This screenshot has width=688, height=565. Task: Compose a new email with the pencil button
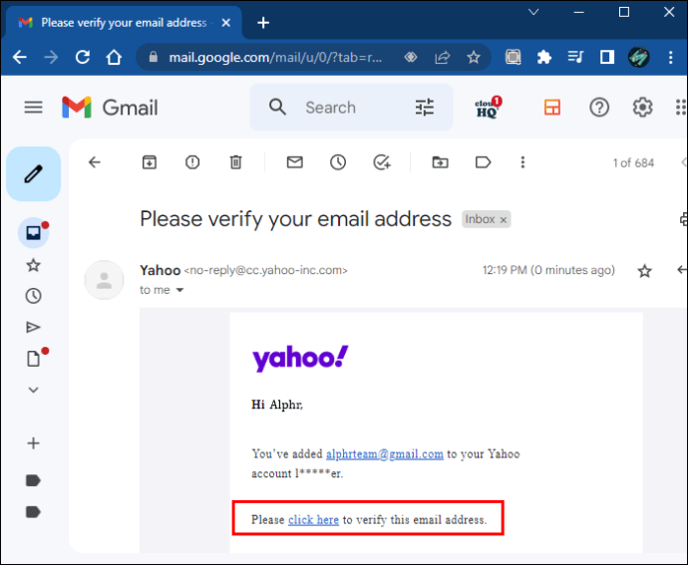tap(33, 174)
